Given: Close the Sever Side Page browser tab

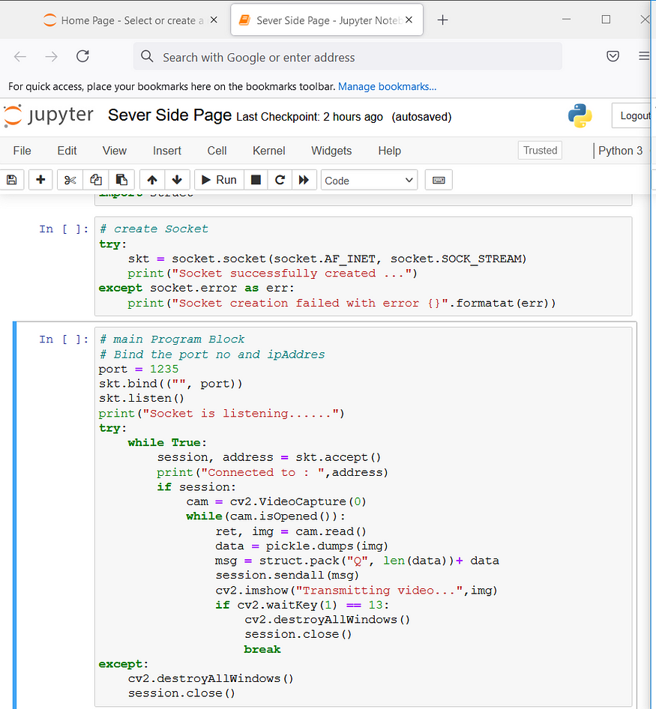Looking at the screenshot, I should [409, 20].
